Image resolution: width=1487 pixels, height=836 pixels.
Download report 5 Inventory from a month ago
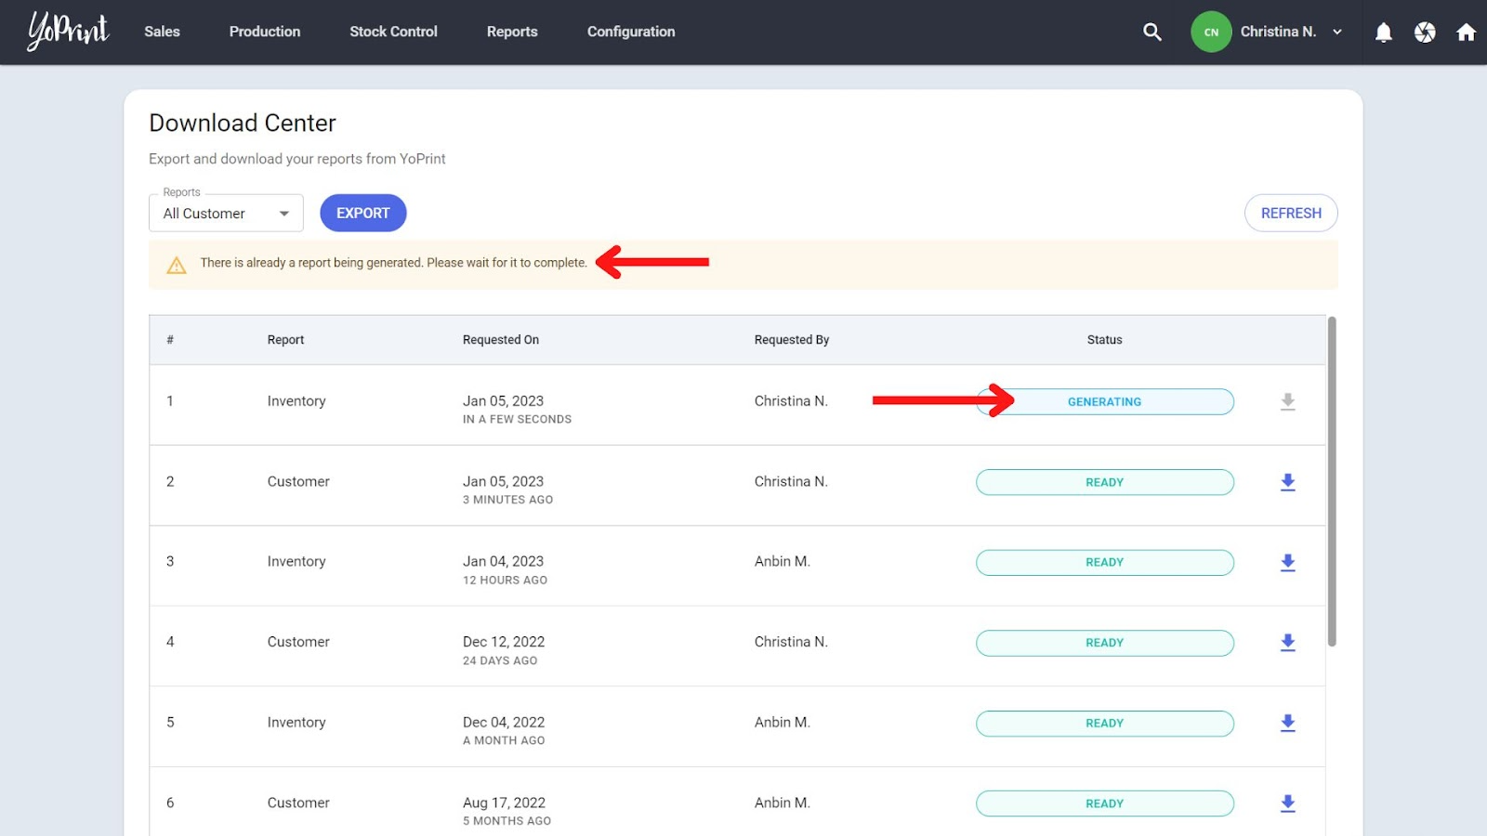point(1288,723)
